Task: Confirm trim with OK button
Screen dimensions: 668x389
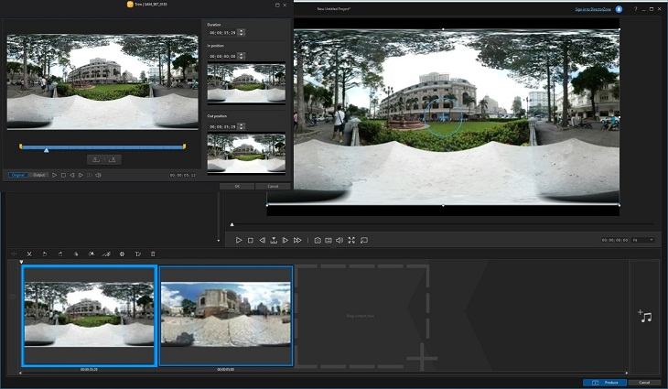Action: (x=237, y=186)
